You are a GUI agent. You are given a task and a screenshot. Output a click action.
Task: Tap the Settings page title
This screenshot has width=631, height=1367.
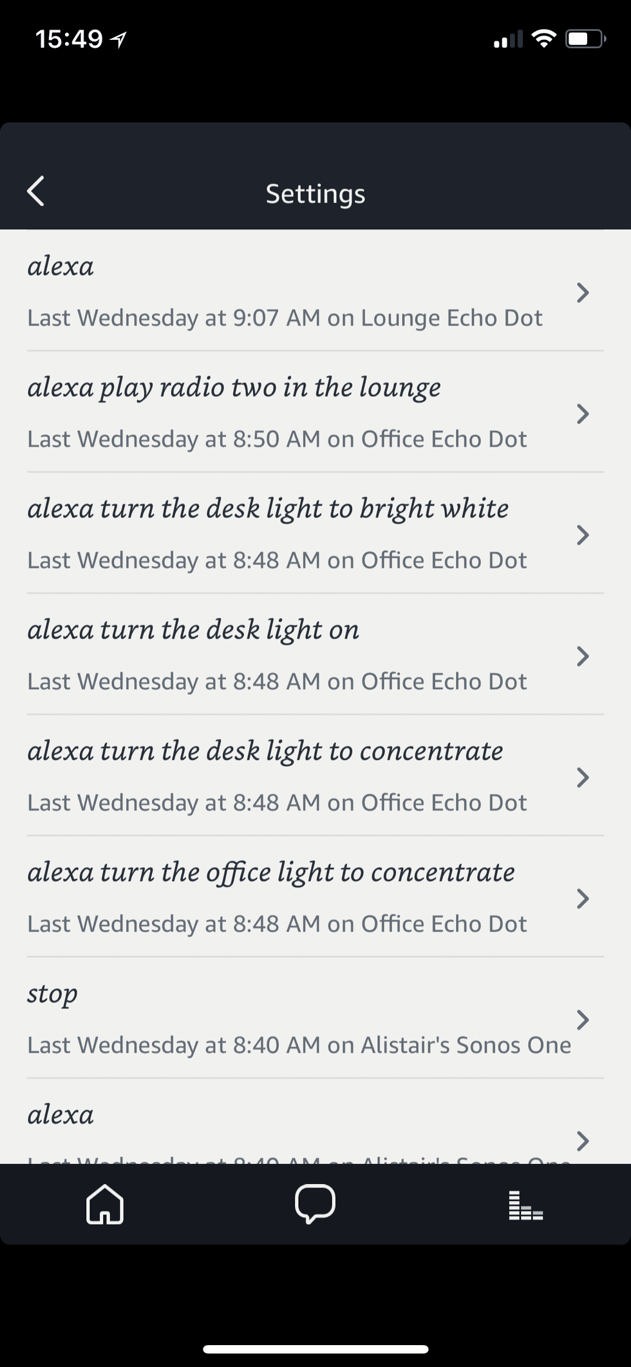[x=315, y=194]
